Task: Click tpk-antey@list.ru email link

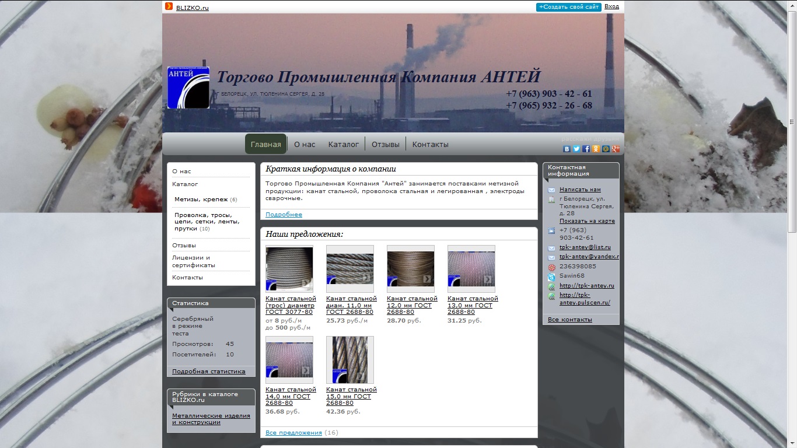Action: [585, 247]
